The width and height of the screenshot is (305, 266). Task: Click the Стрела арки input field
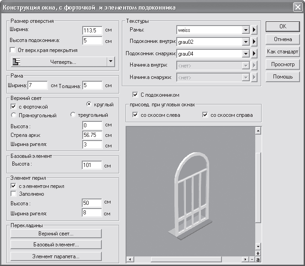92,135
